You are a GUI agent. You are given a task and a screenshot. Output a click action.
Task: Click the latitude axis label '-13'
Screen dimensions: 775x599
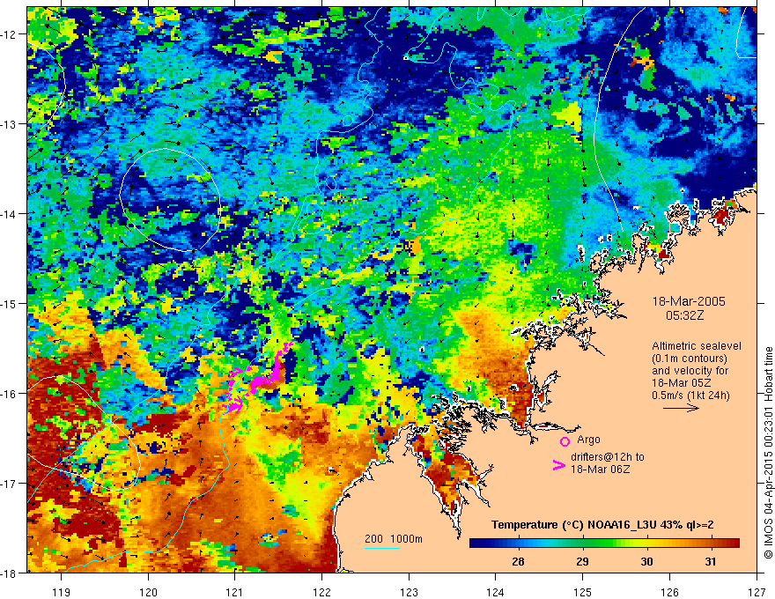[9, 124]
